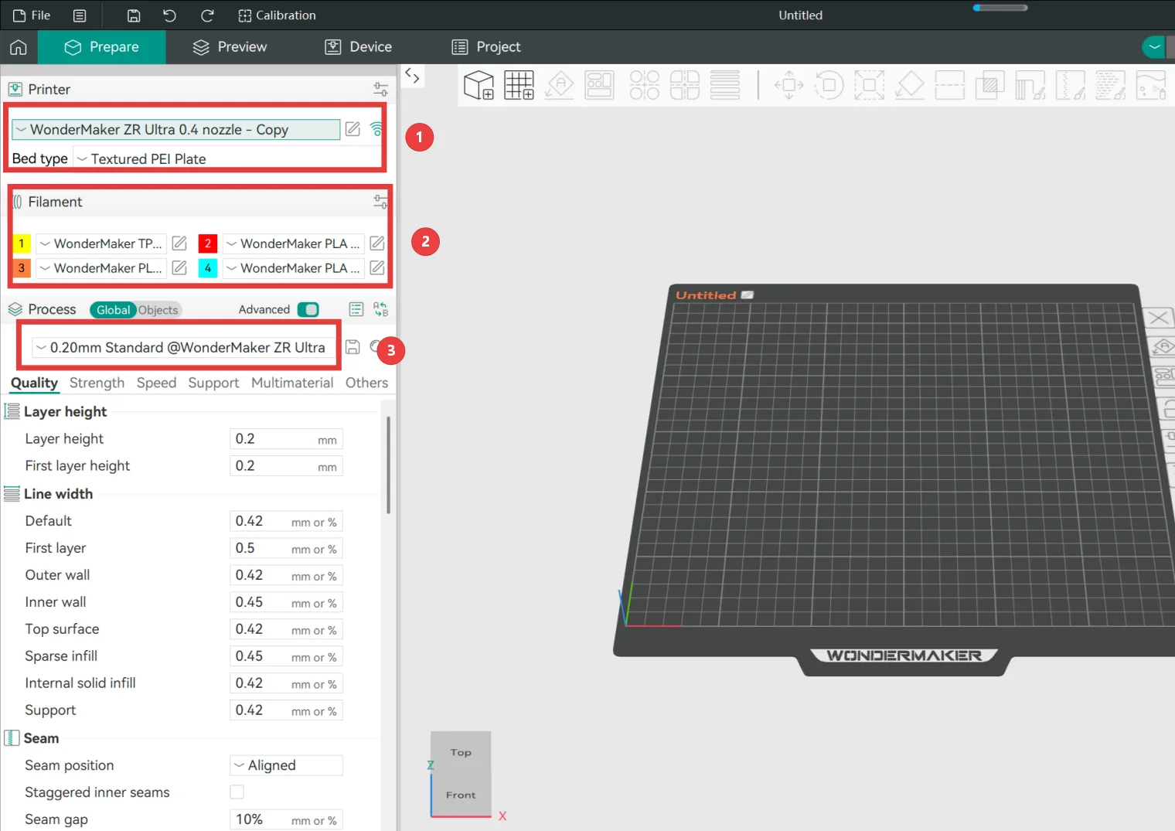Select the Scale tool
Image resolution: width=1175 pixels, height=831 pixels.
point(869,85)
